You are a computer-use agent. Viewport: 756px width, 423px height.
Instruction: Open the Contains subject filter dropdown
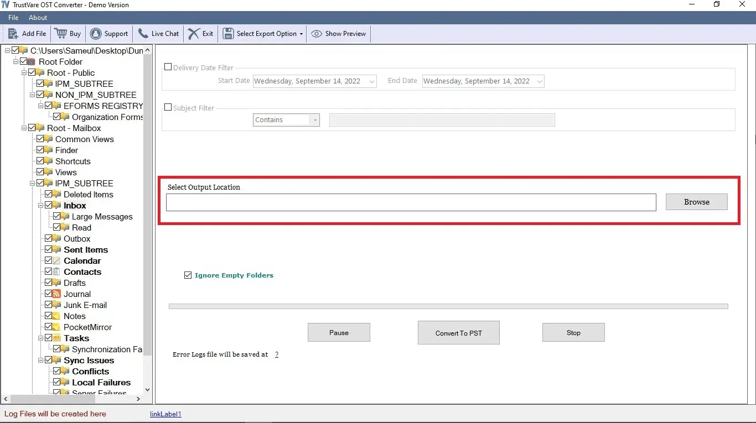point(315,120)
